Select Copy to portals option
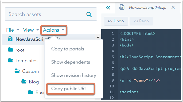The width and height of the screenshot is (183, 102). click(68, 49)
